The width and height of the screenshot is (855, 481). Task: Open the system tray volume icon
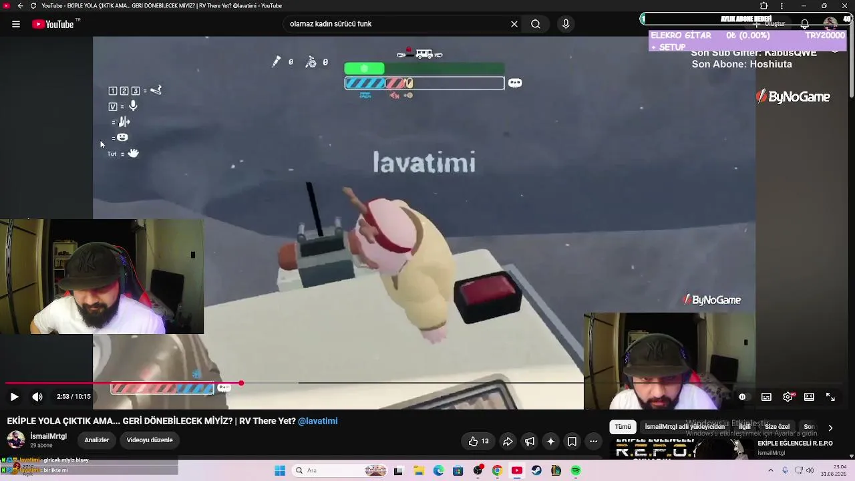[810, 470]
